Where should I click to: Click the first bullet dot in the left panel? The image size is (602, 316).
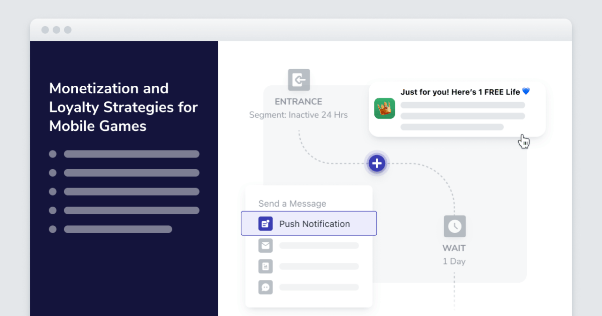53,154
